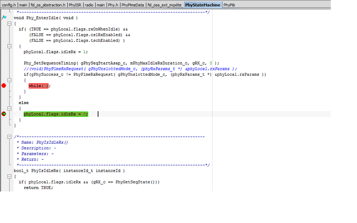Click the current-execution arrow breakpoint marker
This screenshot has width=357, height=223.
(4, 114)
